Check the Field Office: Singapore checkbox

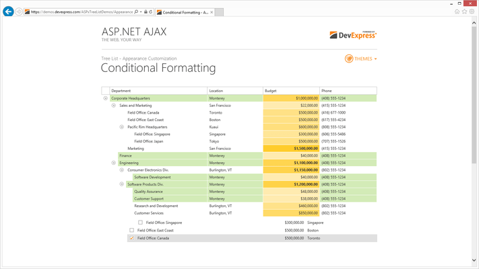click(x=140, y=223)
